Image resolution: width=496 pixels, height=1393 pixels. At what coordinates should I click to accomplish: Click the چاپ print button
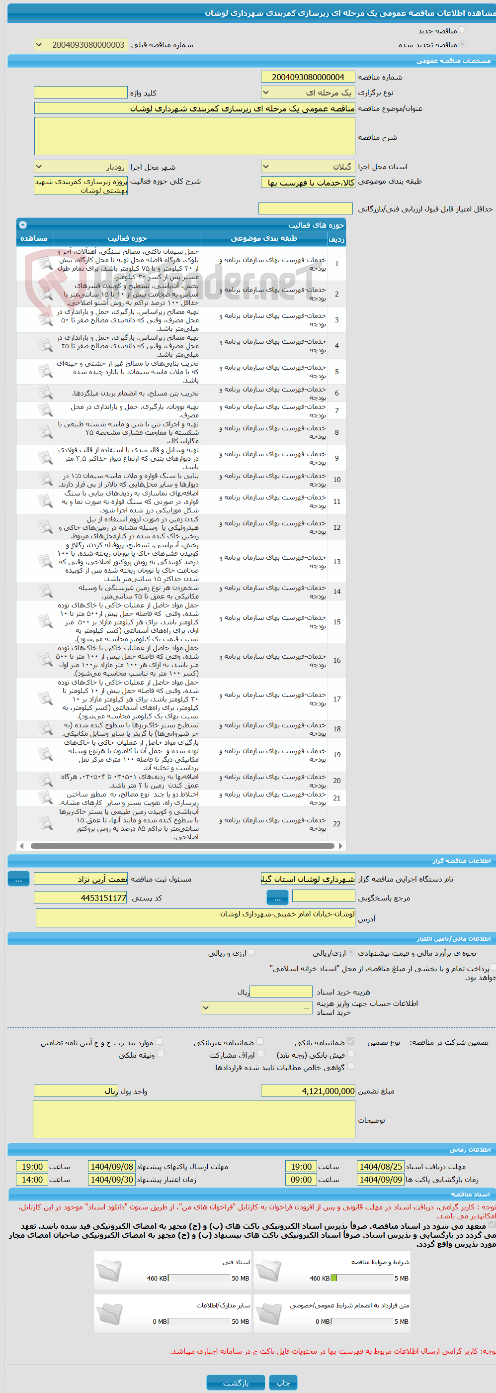(283, 1383)
